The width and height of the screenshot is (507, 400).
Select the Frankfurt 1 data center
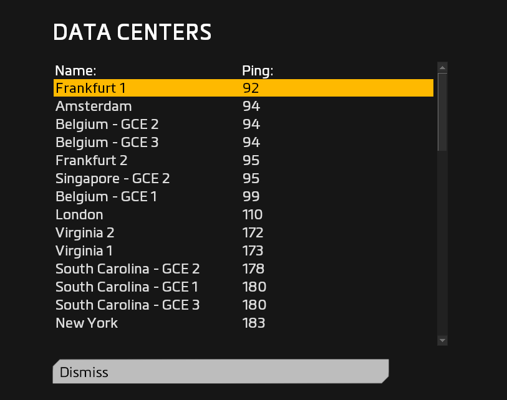pyautogui.click(x=91, y=88)
